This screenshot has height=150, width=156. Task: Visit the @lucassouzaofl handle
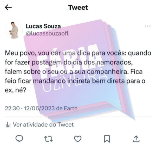[x=47, y=33]
